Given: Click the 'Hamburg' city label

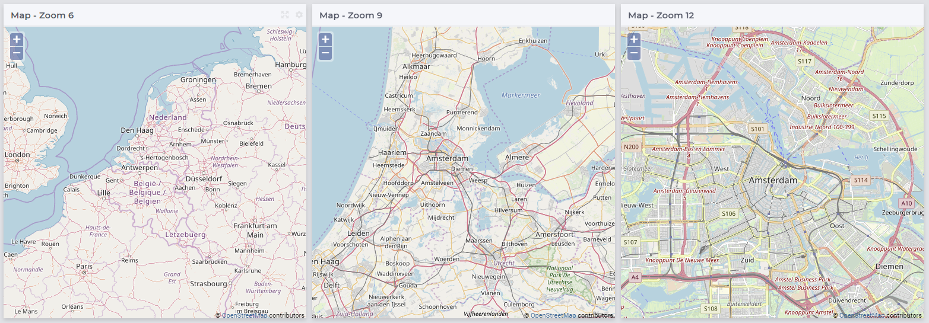Looking at the screenshot, I should 291,65.
